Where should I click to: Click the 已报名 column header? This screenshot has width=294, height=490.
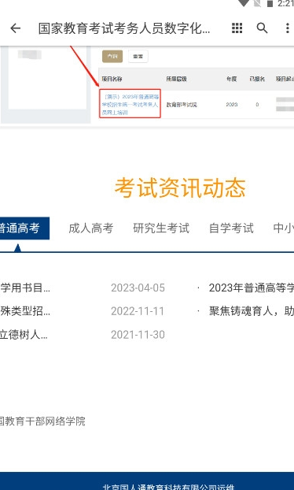point(257,79)
